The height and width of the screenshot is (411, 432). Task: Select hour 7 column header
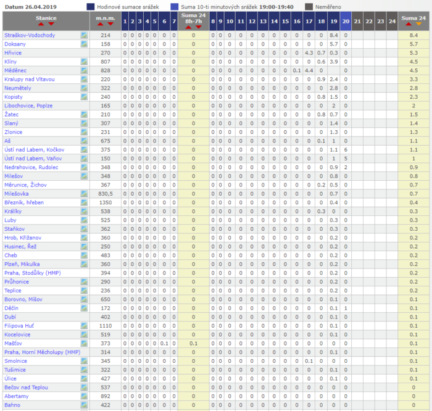[x=174, y=21]
